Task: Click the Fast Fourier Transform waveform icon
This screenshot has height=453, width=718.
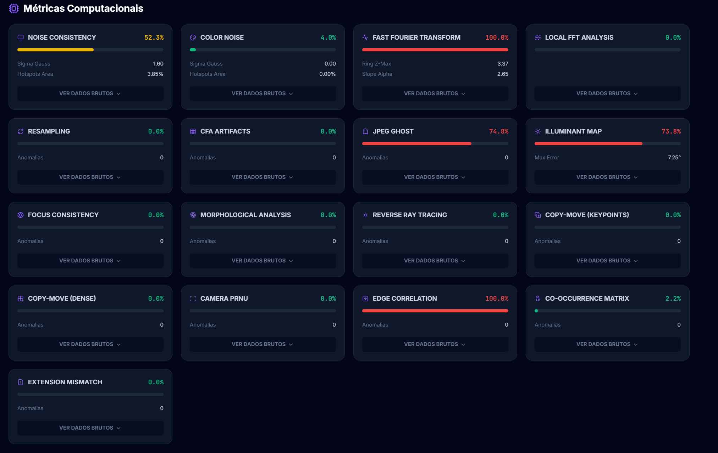Action: click(x=365, y=38)
